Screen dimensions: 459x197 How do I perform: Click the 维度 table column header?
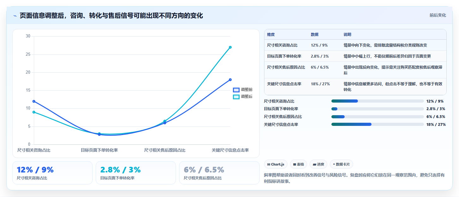click(271, 35)
